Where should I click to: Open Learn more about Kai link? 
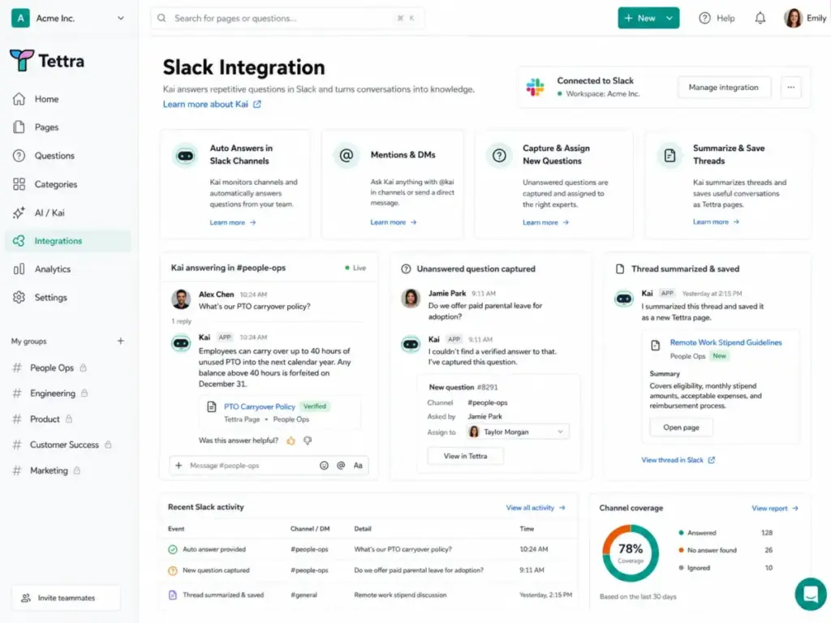(212, 105)
